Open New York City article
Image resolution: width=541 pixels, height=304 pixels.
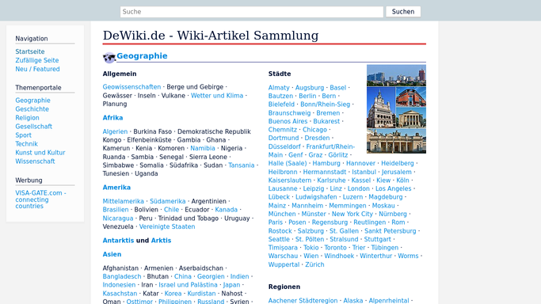tap(352, 214)
